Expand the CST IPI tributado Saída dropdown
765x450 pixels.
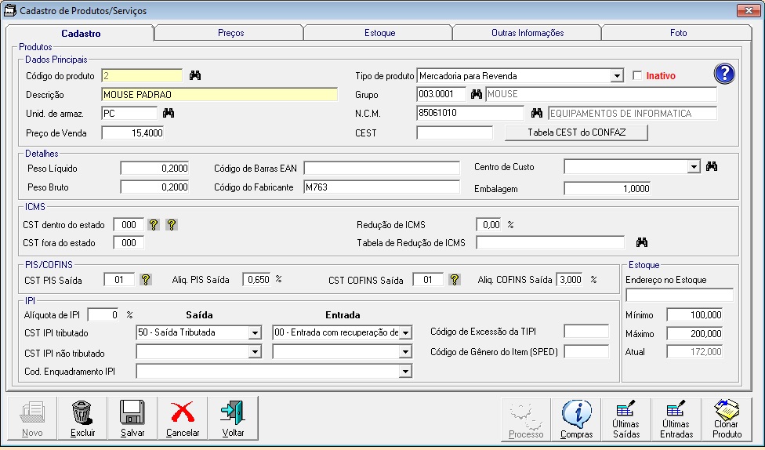[x=254, y=332]
